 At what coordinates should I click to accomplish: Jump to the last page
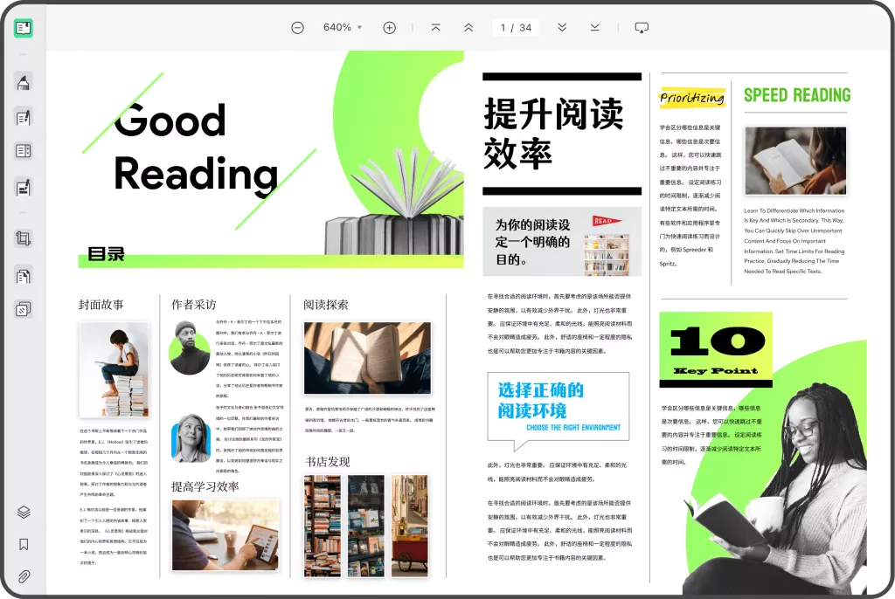(594, 28)
